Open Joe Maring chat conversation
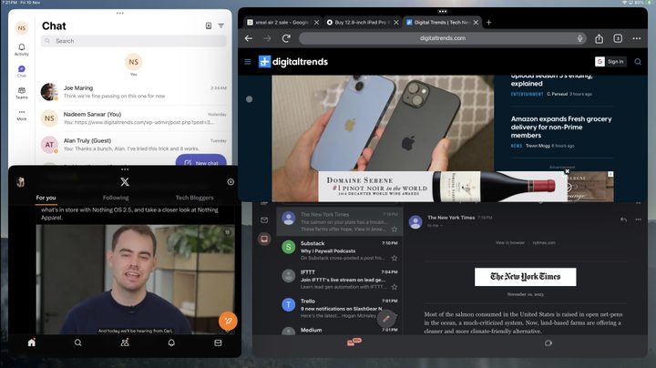656x368 pixels. (x=133, y=92)
